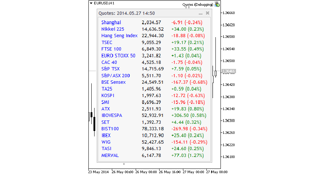Select the Nikkei value 14,636.52
Image resolution: width=332 pixels, height=175 pixels.
click(x=153, y=29)
